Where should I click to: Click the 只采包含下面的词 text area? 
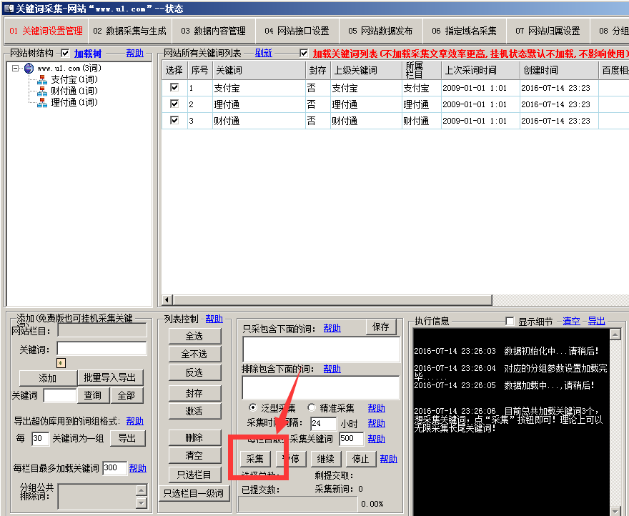tap(322, 349)
